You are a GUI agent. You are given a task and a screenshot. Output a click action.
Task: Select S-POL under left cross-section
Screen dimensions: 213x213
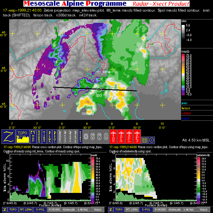tap(40, 210)
